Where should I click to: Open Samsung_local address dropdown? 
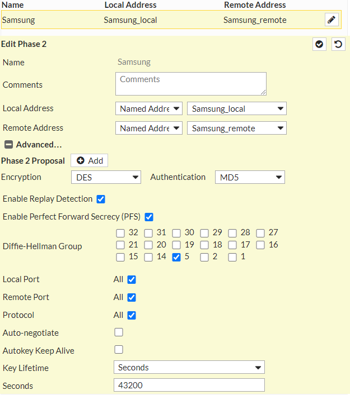point(237,108)
